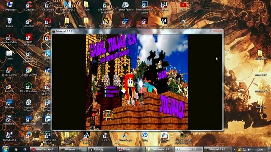Launch Logitech Webcam shortcut

click(29, 105)
